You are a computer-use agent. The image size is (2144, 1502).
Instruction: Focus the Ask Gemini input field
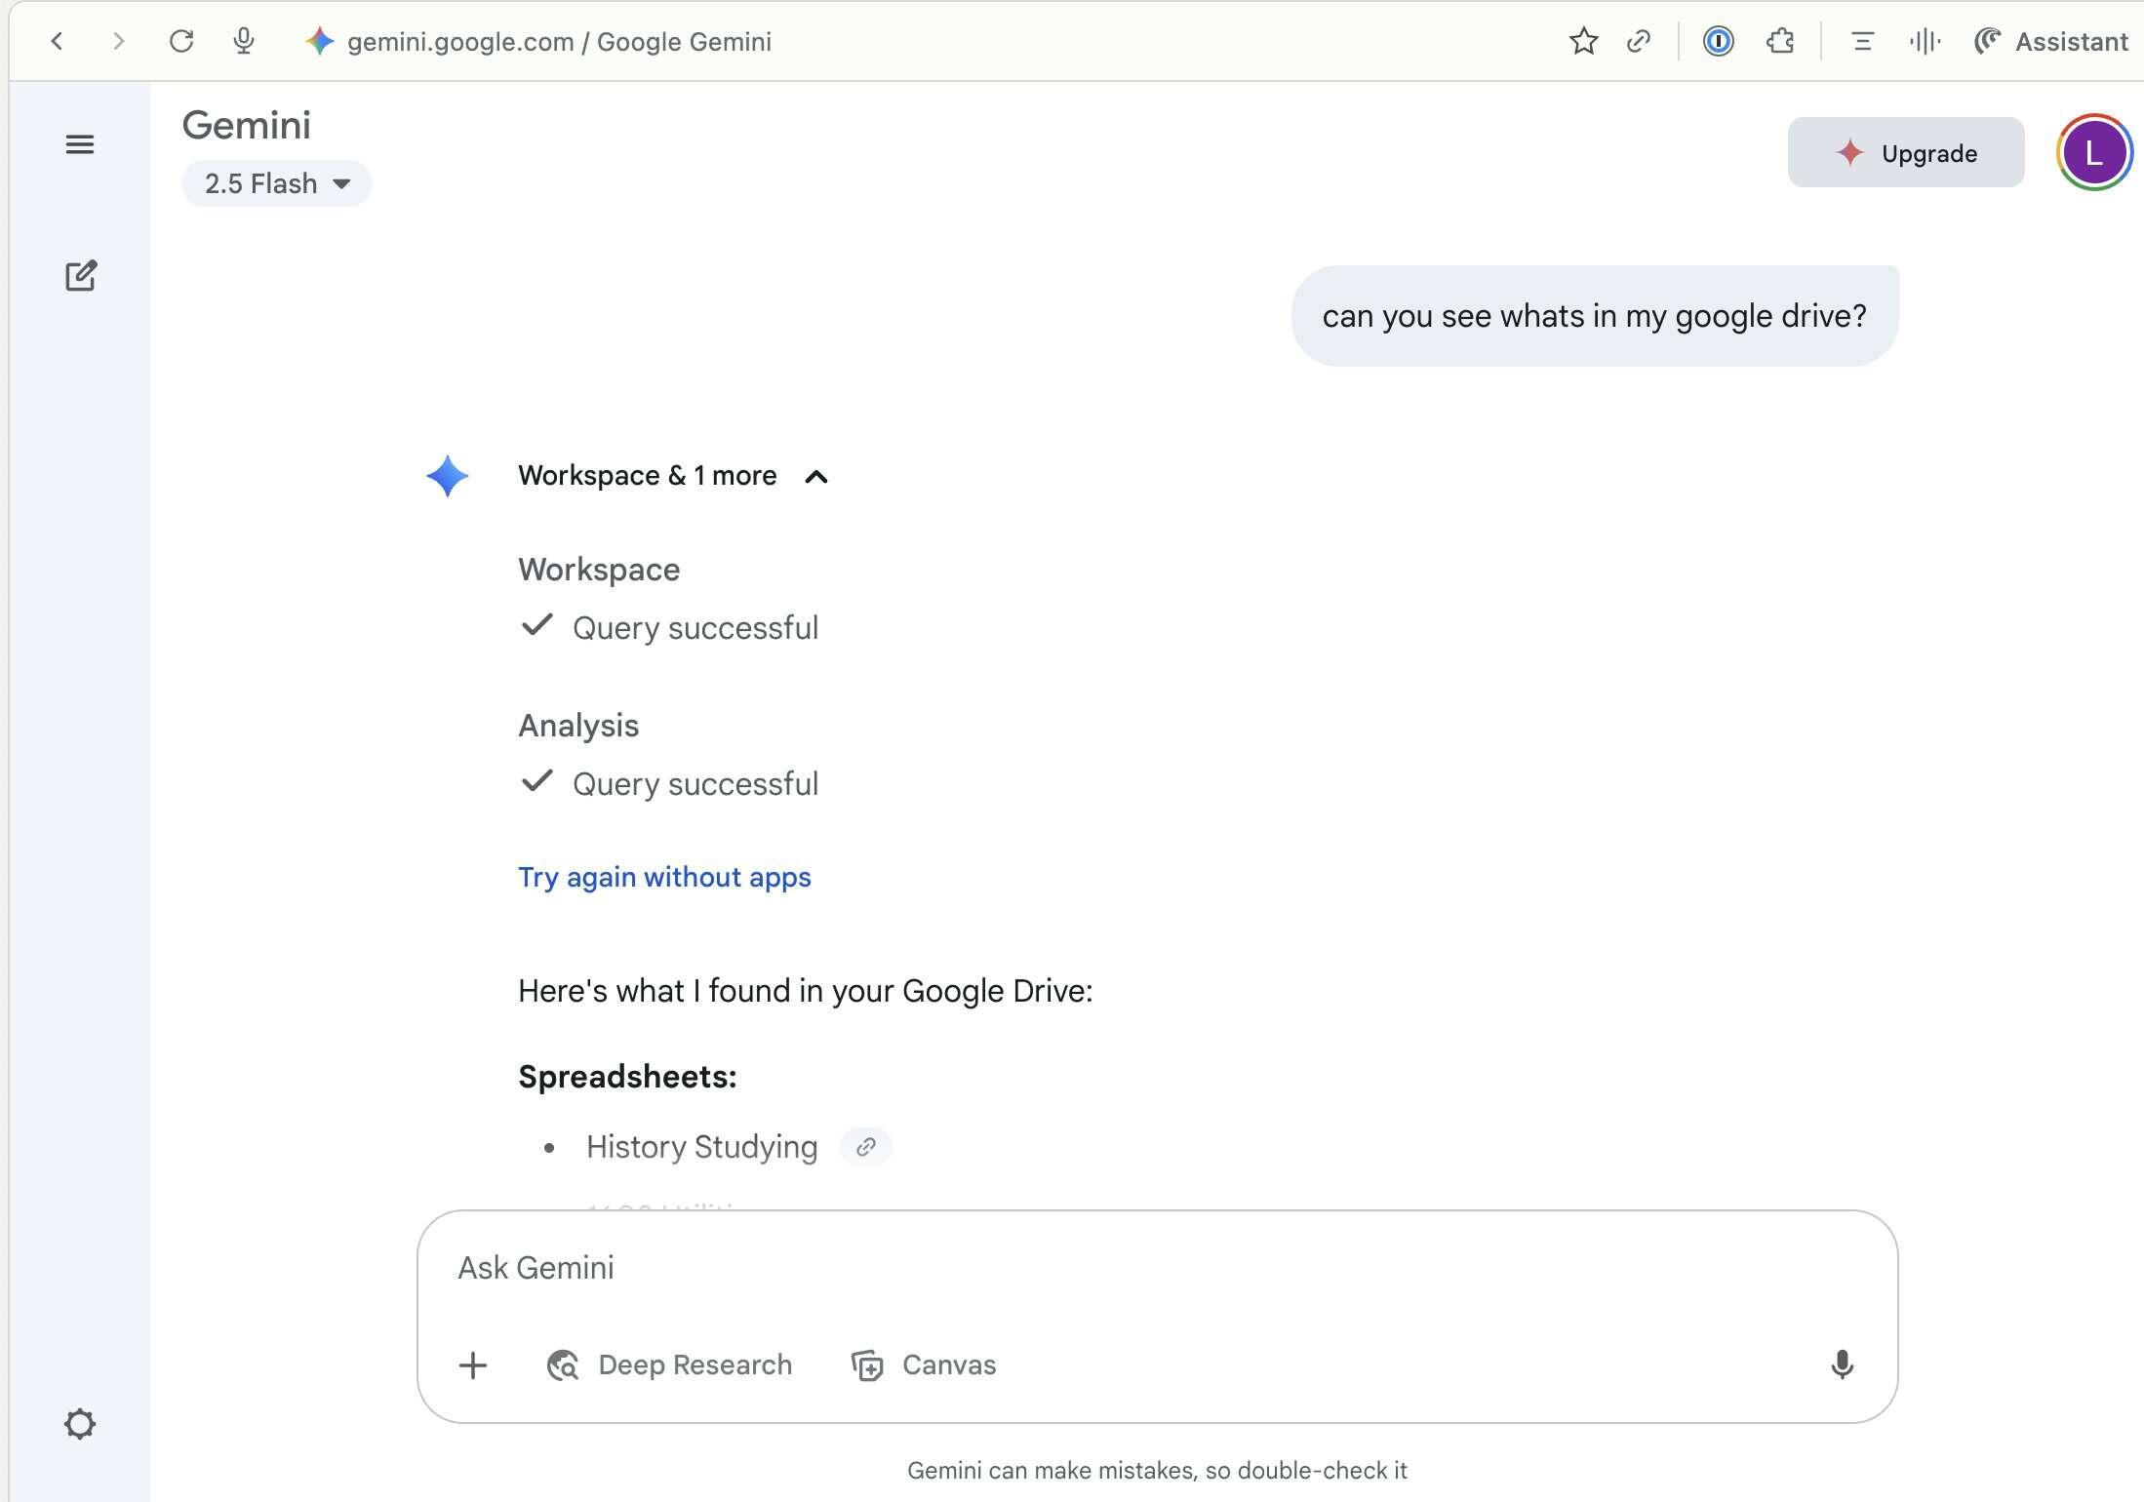click(1157, 1268)
